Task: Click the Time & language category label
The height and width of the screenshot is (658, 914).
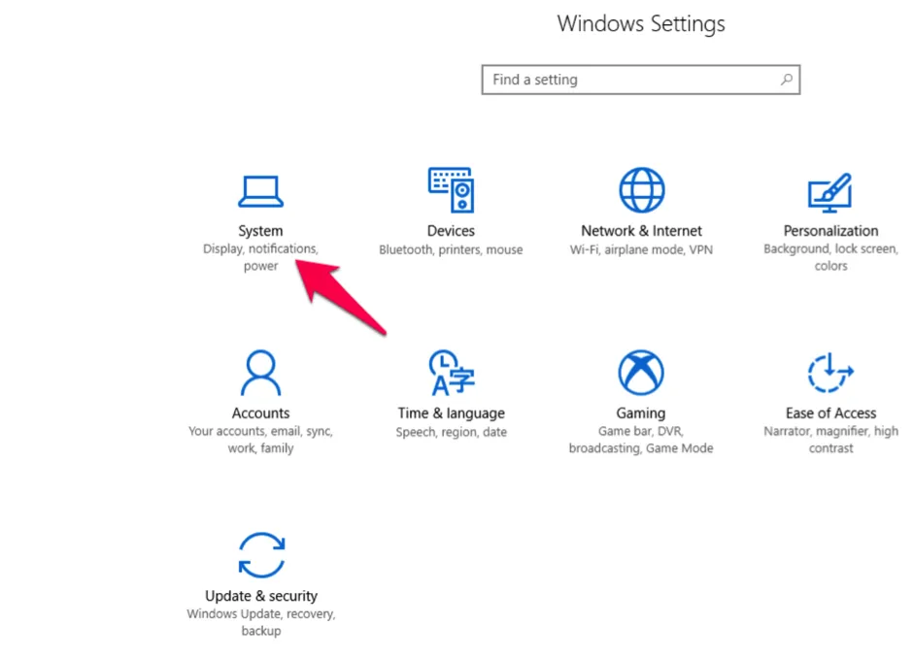Action: click(451, 412)
